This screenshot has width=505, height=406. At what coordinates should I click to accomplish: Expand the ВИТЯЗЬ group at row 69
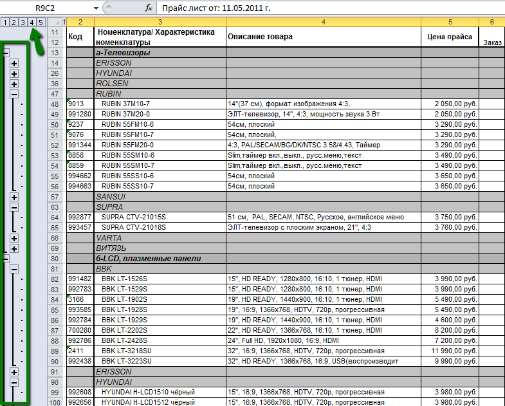[14, 249]
